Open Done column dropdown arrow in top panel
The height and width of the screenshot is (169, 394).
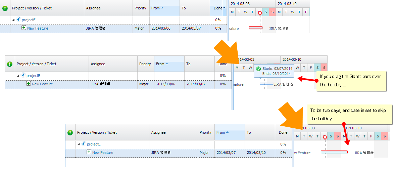click(x=225, y=8)
